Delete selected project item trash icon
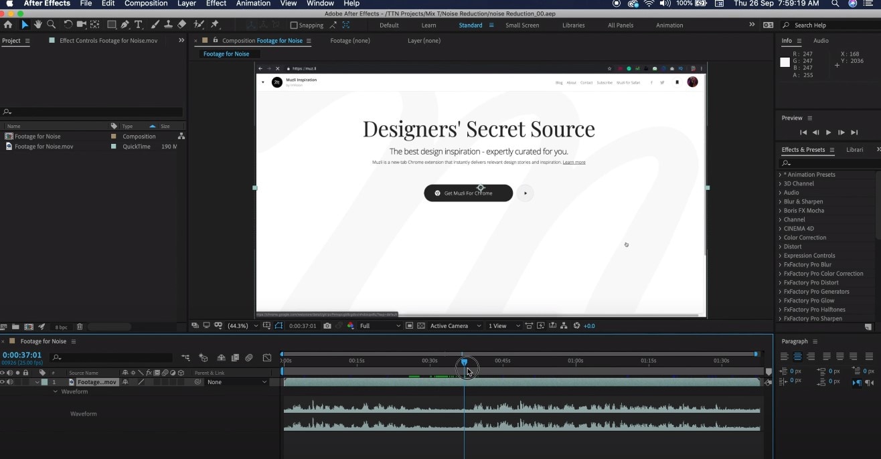Viewport: 881px width, 459px height. 80,327
